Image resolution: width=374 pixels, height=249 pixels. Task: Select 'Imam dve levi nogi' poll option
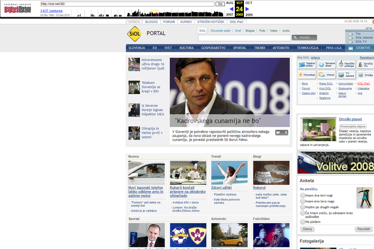click(302, 195)
